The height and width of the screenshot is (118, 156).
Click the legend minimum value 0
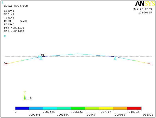click(x=16, y=112)
